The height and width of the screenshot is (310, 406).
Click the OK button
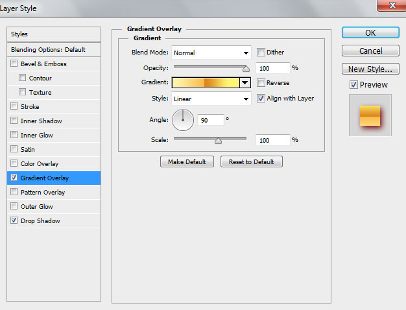[x=370, y=33]
